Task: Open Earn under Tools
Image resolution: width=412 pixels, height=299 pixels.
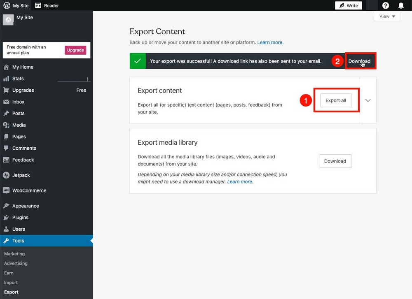Action: 9,273
